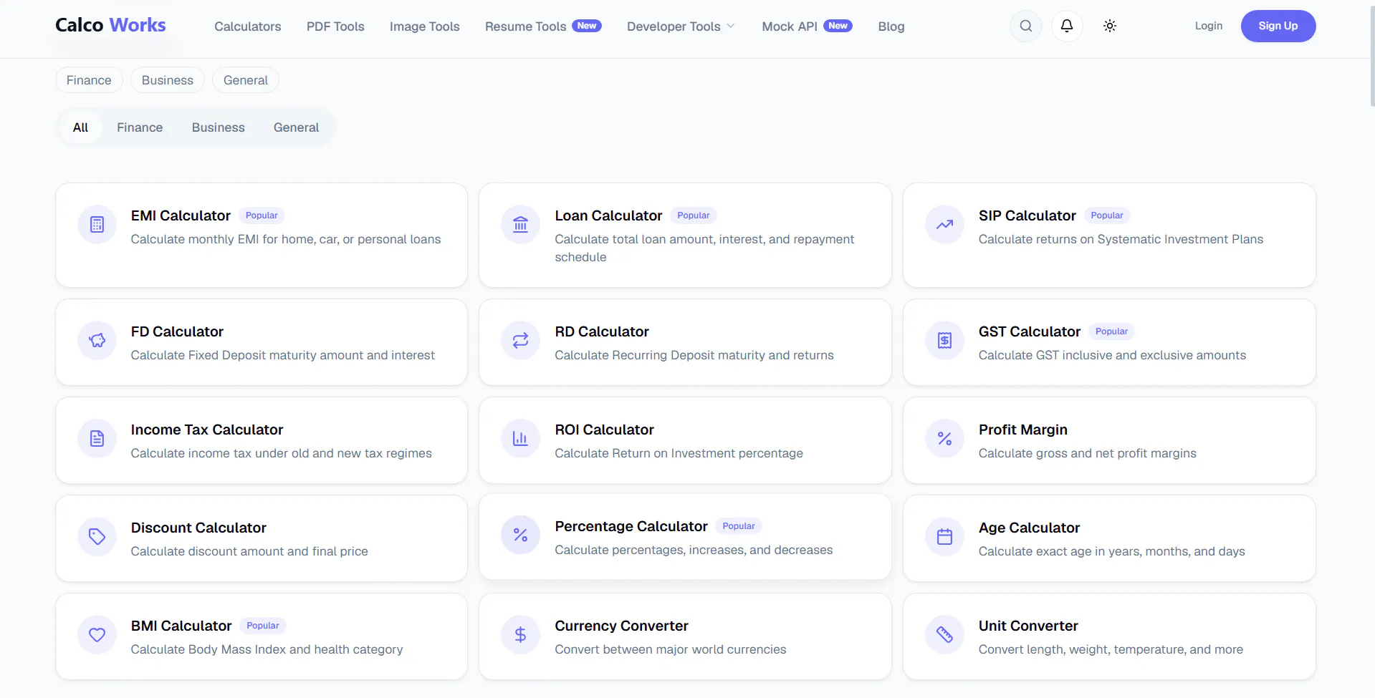Viewport: 1375px width, 698px height.
Task: Click "Convert between major world currencies" text
Action: point(670,649)
